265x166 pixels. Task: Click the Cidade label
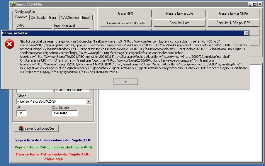[21, 96]
